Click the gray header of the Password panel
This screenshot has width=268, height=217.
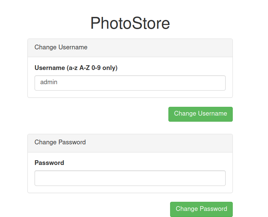click(130, 143)
